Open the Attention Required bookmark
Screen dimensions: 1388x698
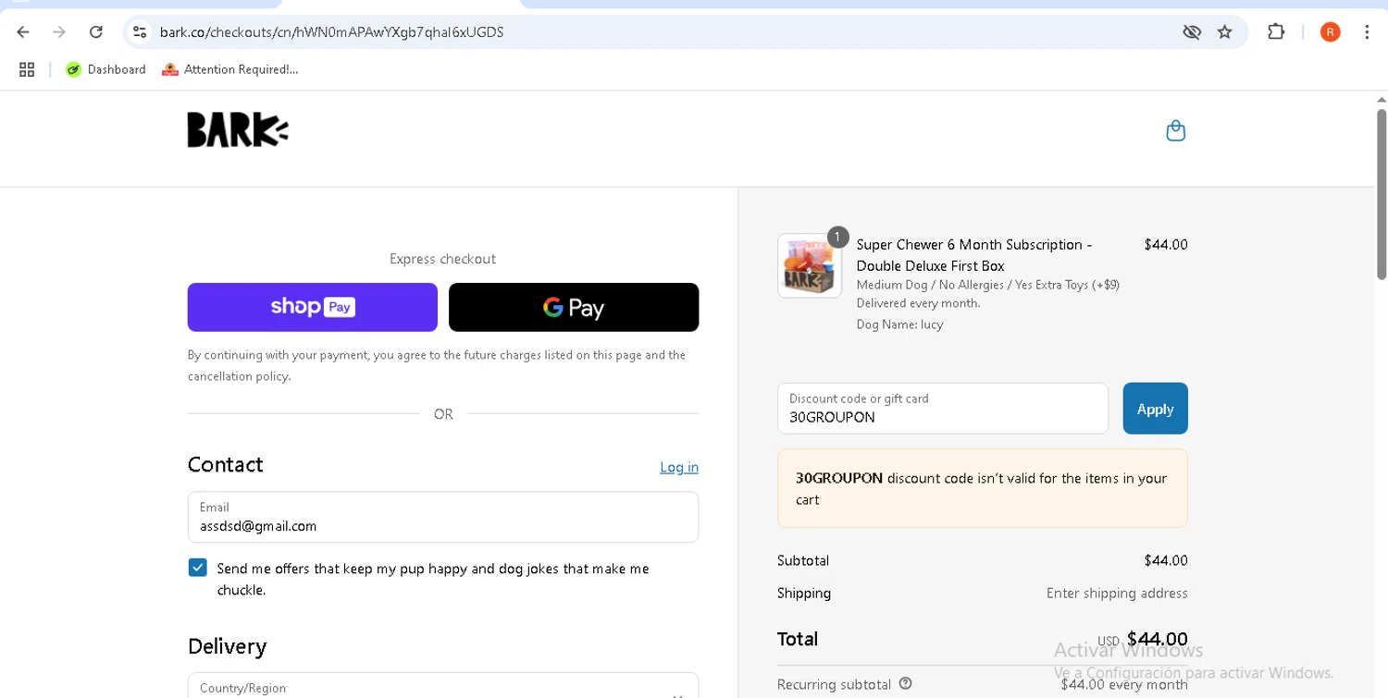click(x=230, y=69)
